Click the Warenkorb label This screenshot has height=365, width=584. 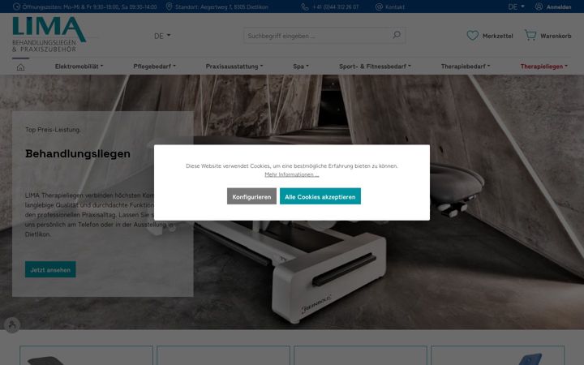556,36
